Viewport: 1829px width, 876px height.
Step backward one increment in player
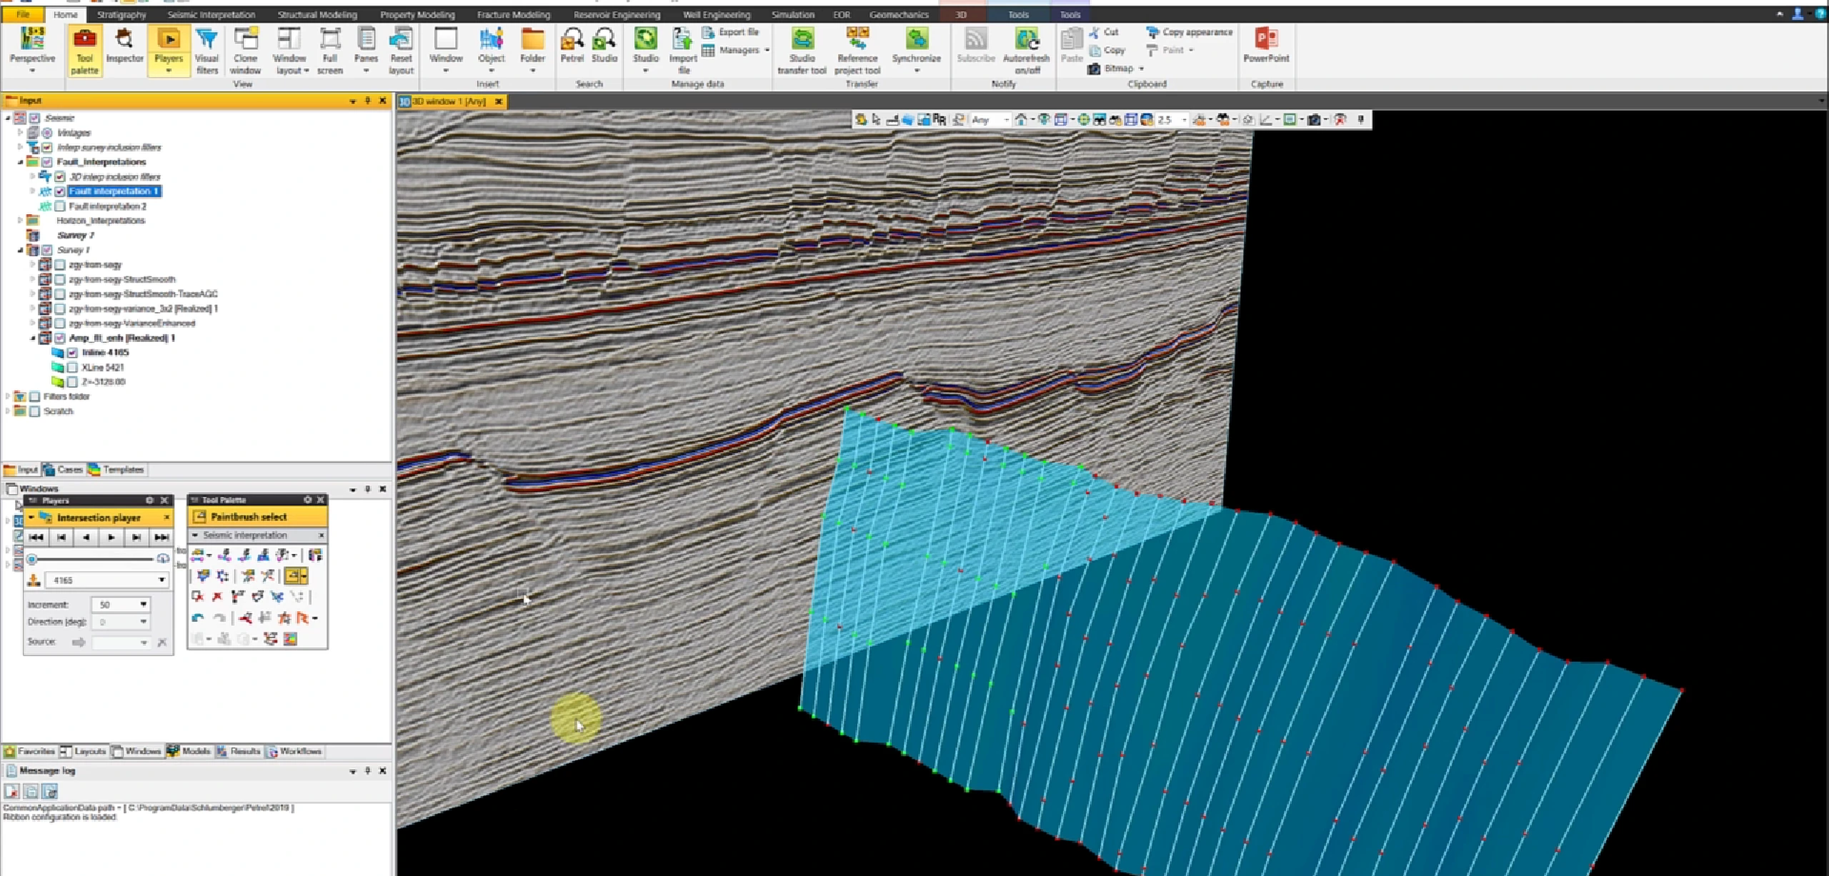tap(61, 538)
